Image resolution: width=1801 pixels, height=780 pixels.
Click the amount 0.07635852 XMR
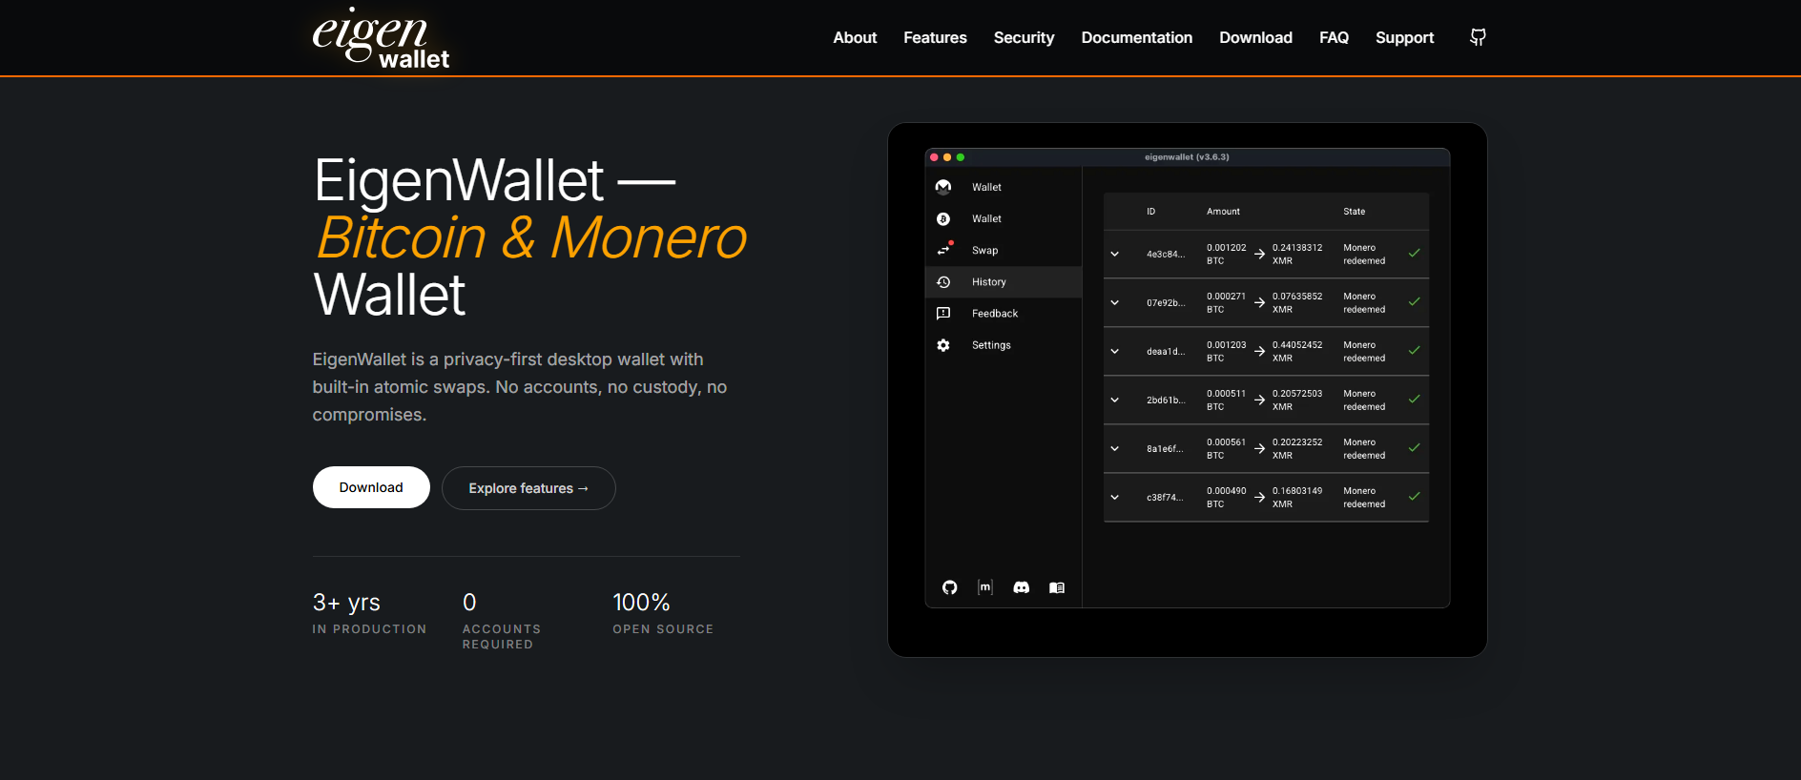(1297, 302)
